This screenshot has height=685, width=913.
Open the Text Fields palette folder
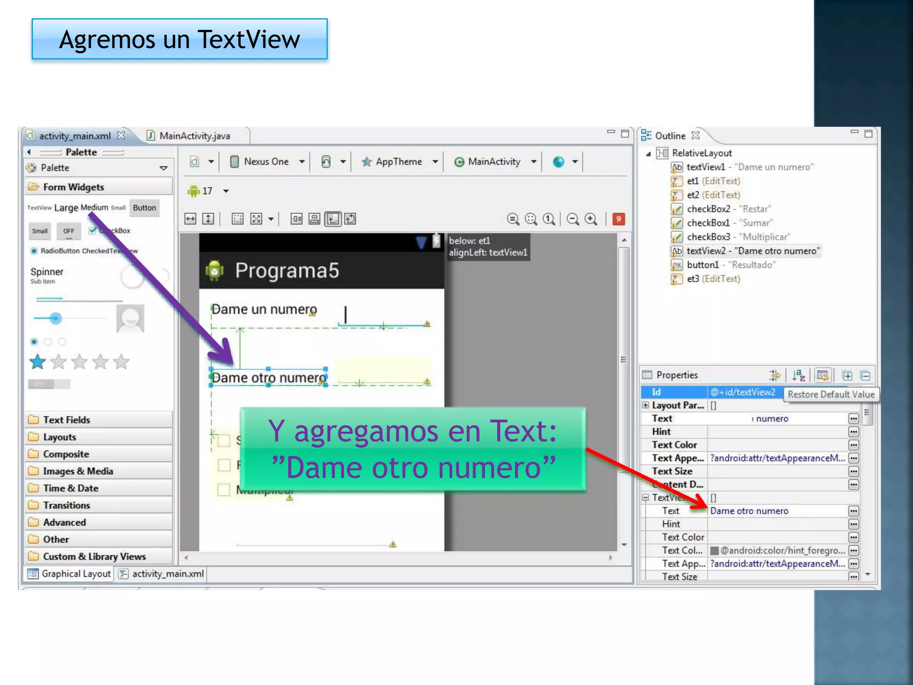pos(66,420)
